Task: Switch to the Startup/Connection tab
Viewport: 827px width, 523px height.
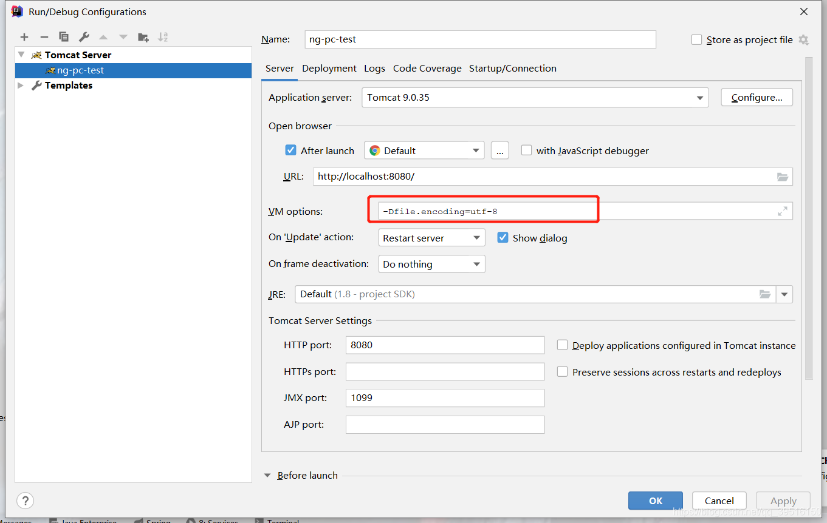Action: pyautogui.click(x=513, y=69)
